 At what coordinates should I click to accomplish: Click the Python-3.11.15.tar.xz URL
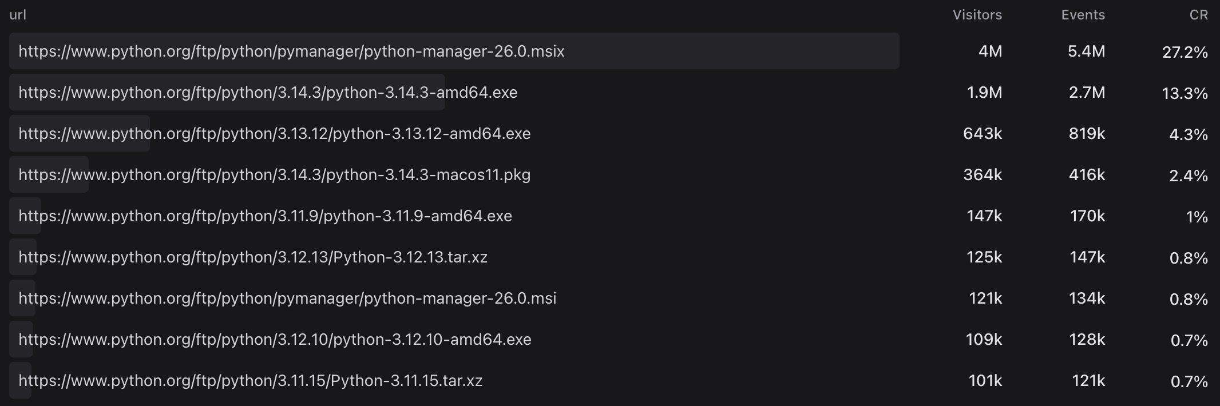[x=251, y=381]
